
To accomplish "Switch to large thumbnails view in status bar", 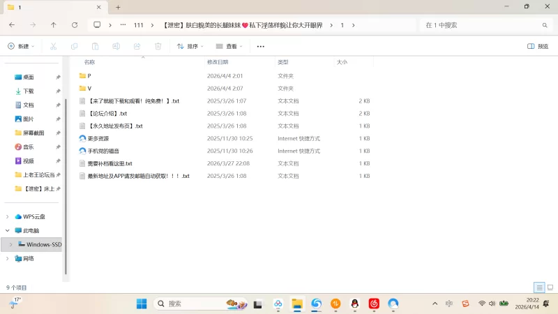I will coord(550,287).
